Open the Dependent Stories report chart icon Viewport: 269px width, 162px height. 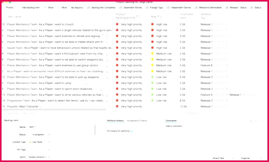click(x=120, y=7)
